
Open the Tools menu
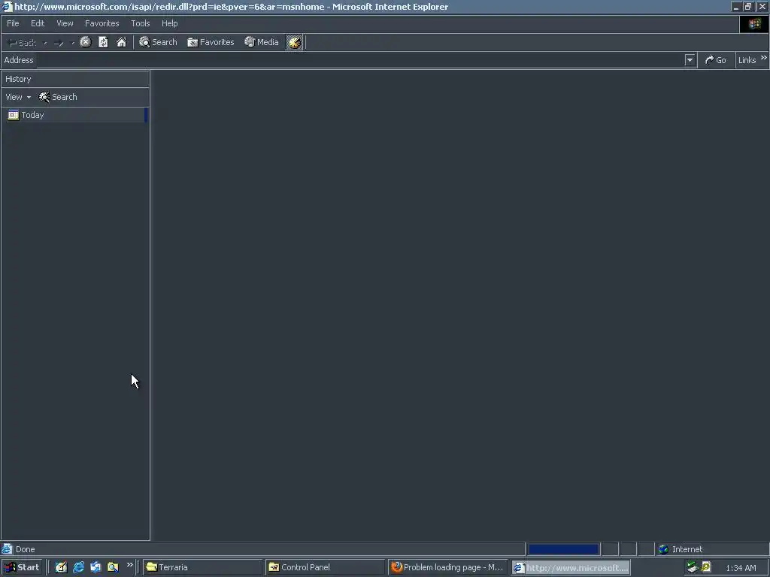141,23
